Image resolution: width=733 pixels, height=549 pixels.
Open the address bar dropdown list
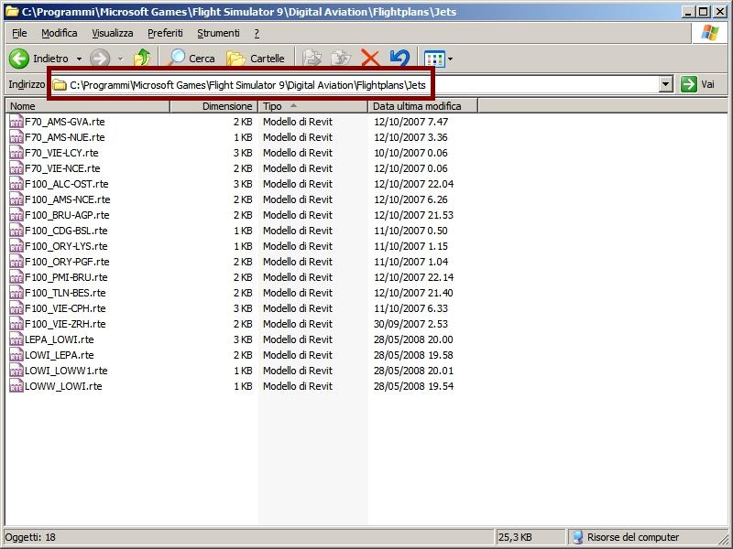coord(666,84)
